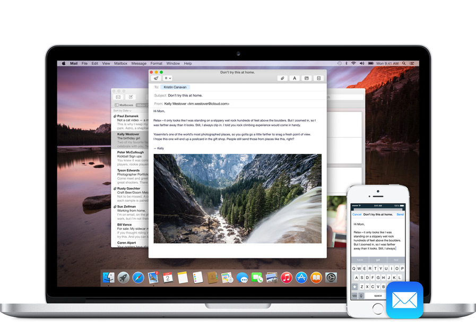Click the Get Mail envelope icon in Mail window

118,97
